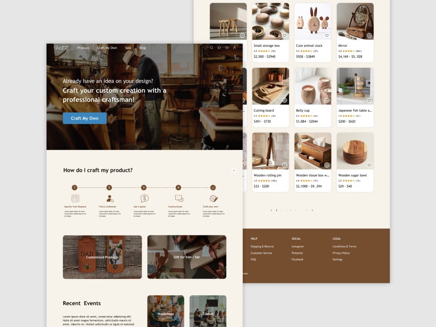Open the Belly cup product image
Viewport: 436px width, 327px height.
[313, 86]
